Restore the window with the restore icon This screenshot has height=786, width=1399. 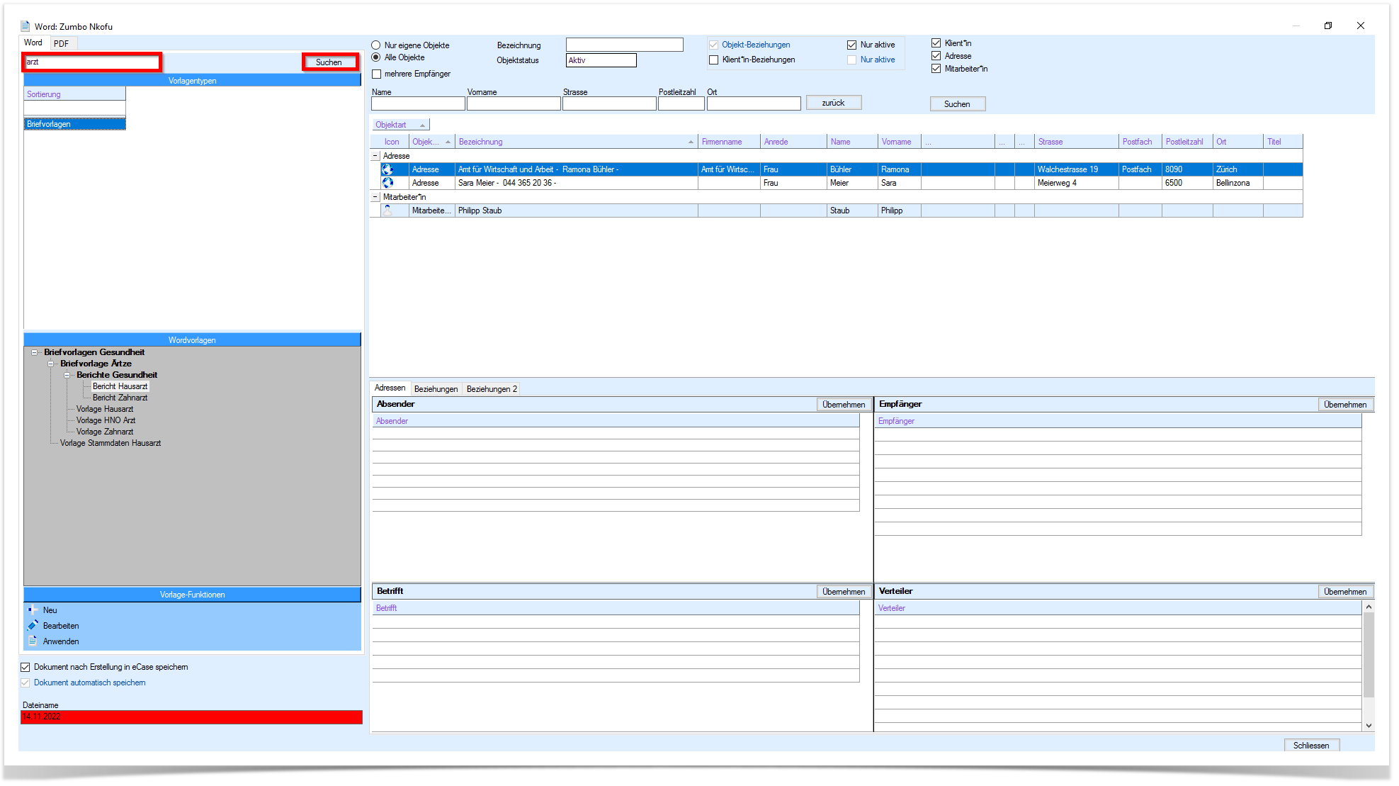[x=1328, y=26]
